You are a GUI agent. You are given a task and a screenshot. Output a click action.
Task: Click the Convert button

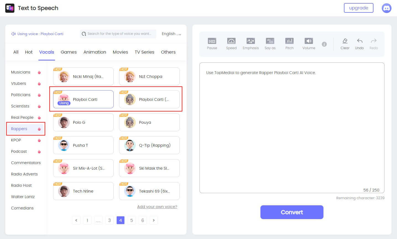[292, 212]
